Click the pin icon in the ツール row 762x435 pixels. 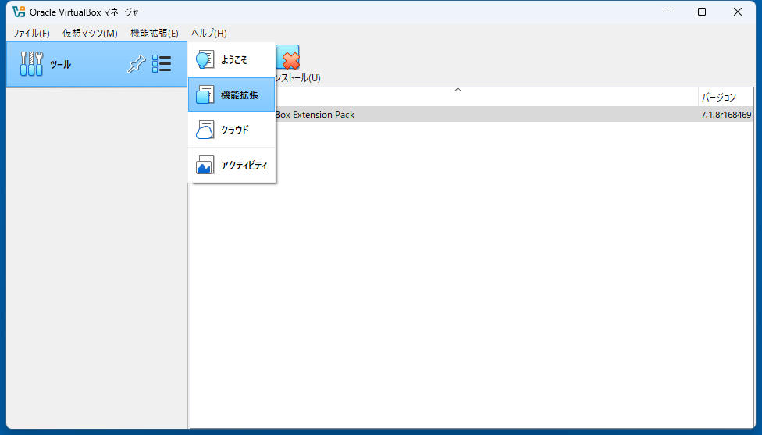pos(136,64)
